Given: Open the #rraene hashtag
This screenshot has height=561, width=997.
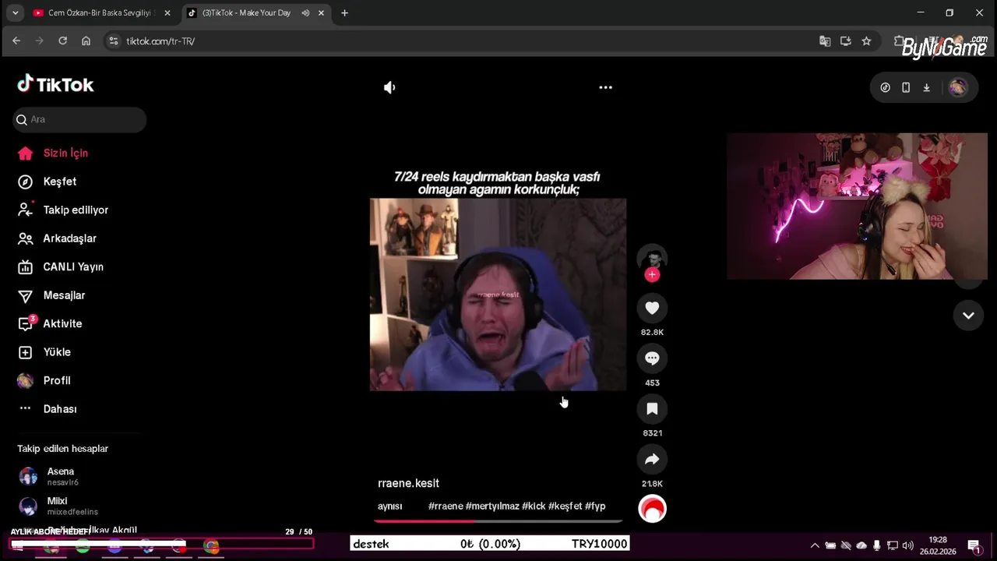Looking at the screenshot, I should (x=446, y=506).
